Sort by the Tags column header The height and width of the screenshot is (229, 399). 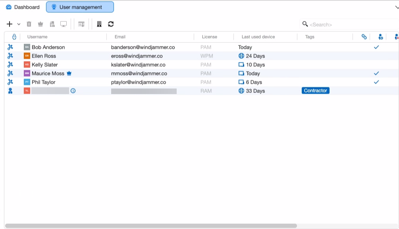tap(310, 37)
